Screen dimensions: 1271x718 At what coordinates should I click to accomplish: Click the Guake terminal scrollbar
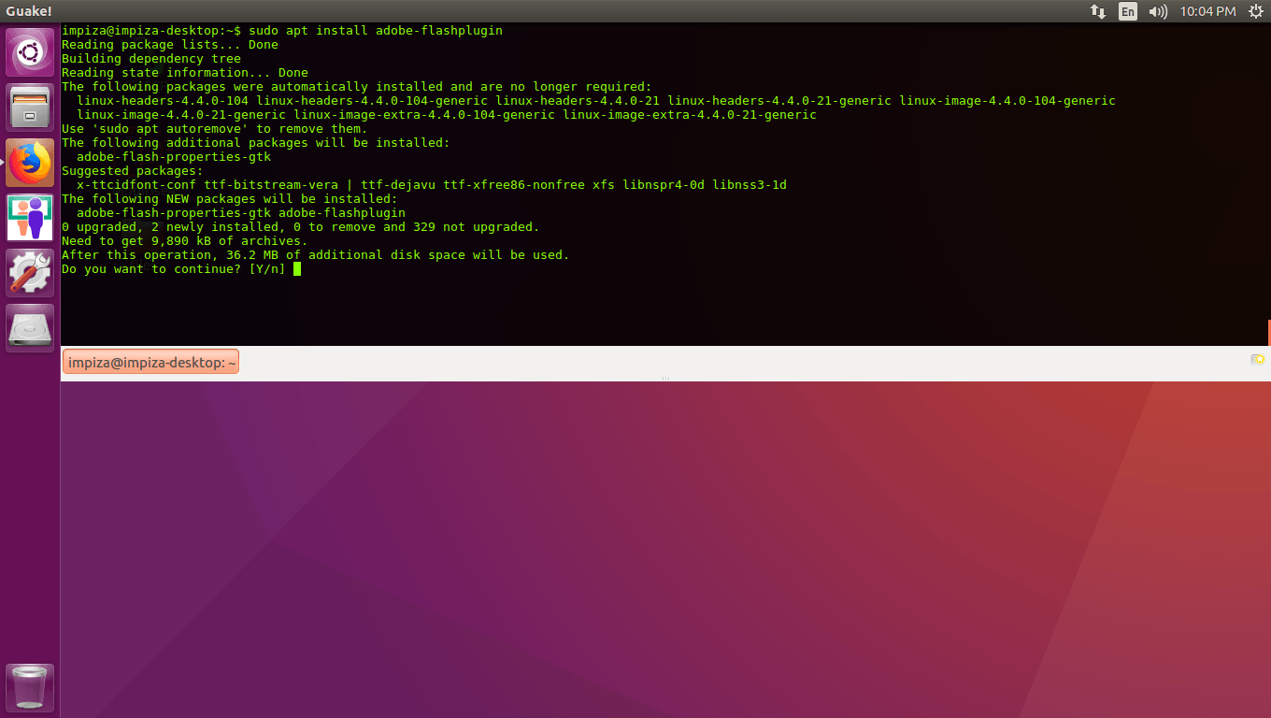tap(1268, 332)
